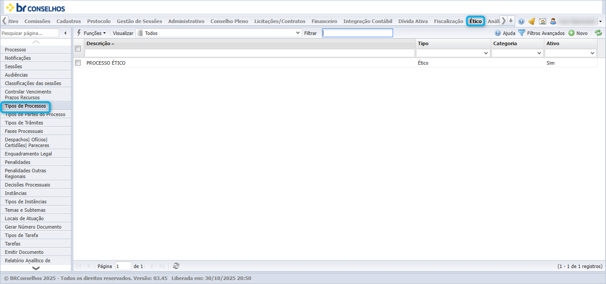The height and width of the screenshot is (284, 606).
Task: Click the green refresh icon in the toolbar
Action: tap(598, 33)
